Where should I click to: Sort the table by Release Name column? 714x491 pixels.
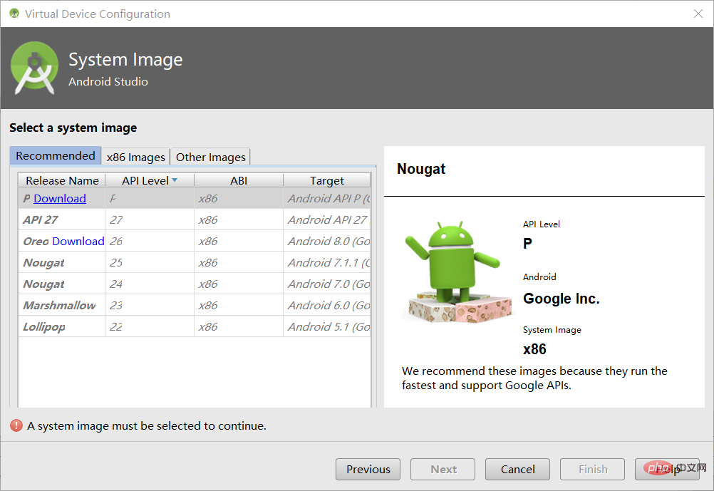pos(61,180)
